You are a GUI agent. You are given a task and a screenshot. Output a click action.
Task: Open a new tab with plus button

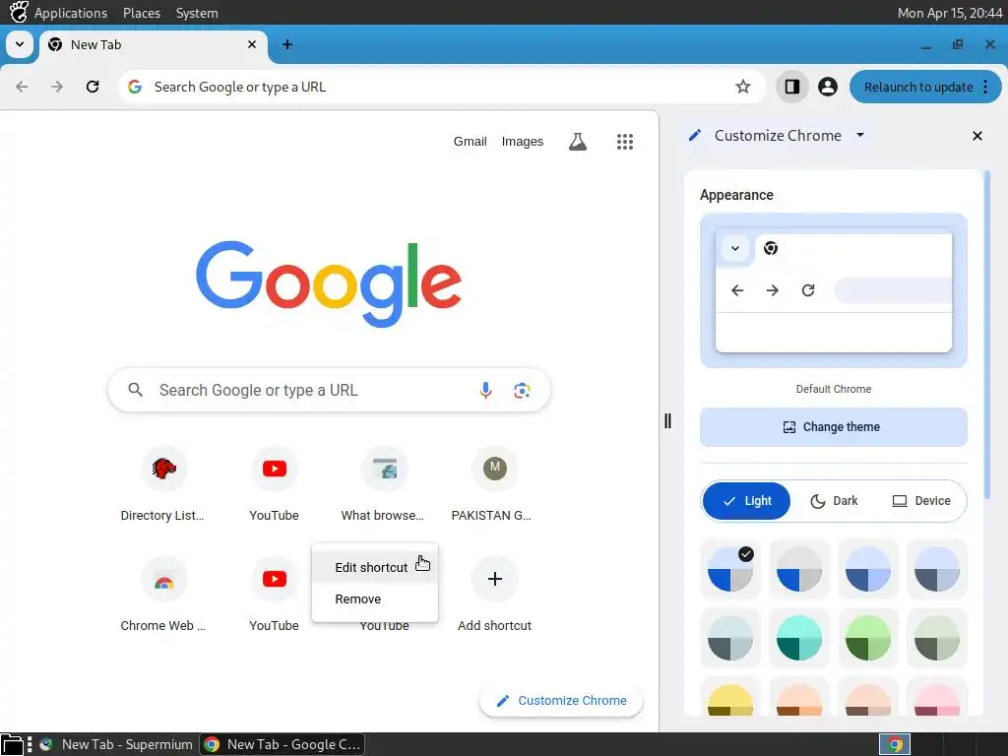click(x=287, y=44)
